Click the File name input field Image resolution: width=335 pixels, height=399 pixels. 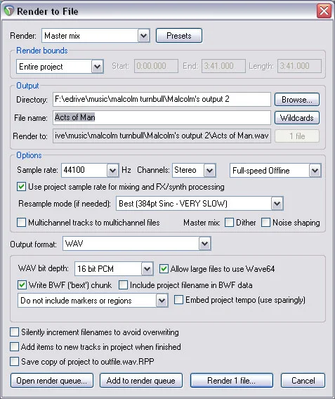click(x=162, y=117)
